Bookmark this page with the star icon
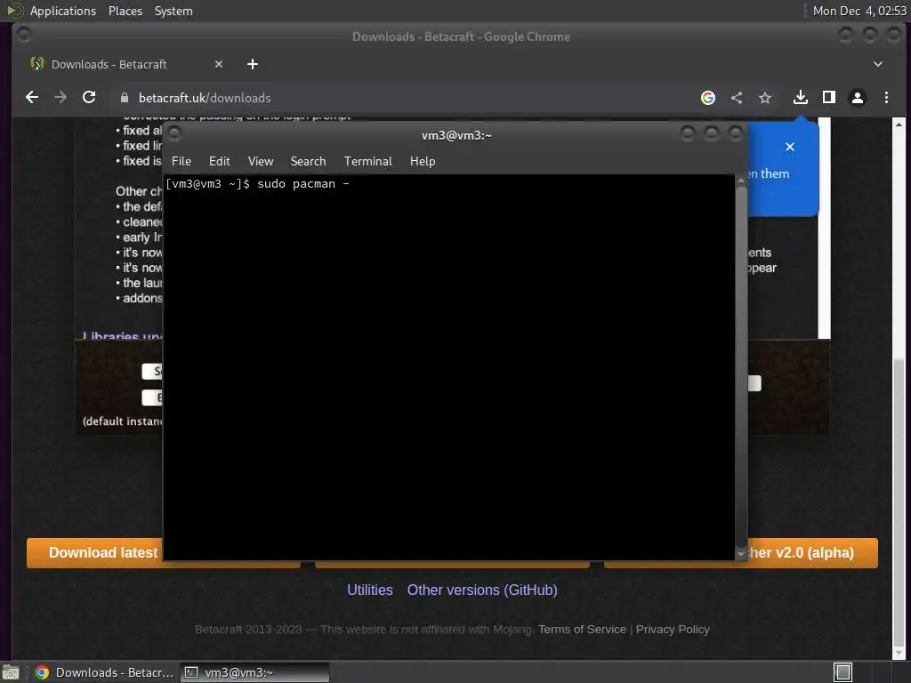The height and width of the screenshot is (683, 911). [x=765, y=98]
